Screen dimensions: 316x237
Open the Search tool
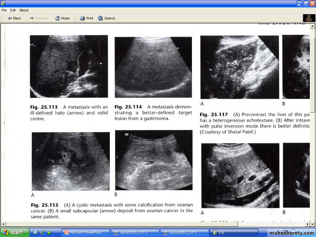coord(106,18)
